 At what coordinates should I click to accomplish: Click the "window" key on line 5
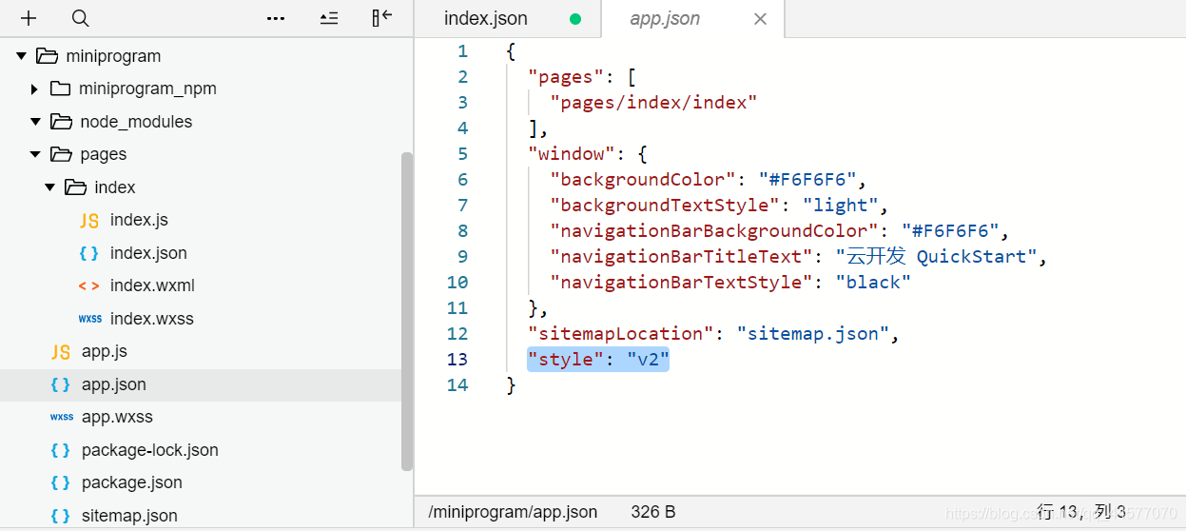coord(574,154)
